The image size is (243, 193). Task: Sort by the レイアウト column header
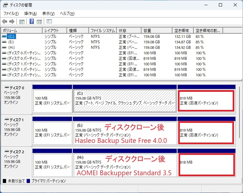coord(54,30)
